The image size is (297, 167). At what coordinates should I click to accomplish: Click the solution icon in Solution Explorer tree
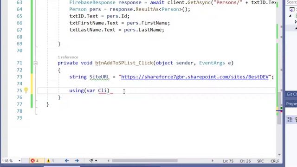tap(292, 9)
